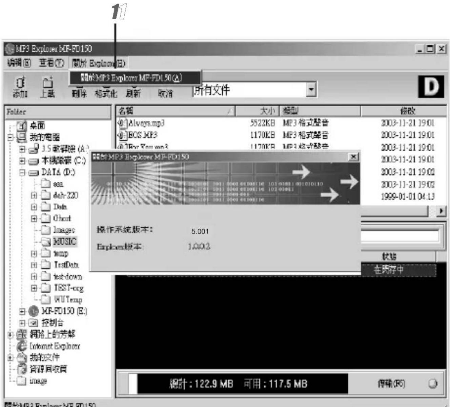Open the 所有文件 filter dropdown arrow

click(311, 90)
